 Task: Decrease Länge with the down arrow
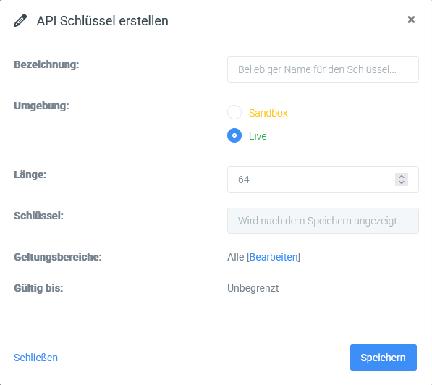pos(402,182)
